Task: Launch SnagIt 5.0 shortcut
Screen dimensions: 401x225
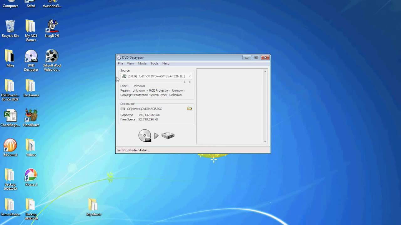Action: 52,28
